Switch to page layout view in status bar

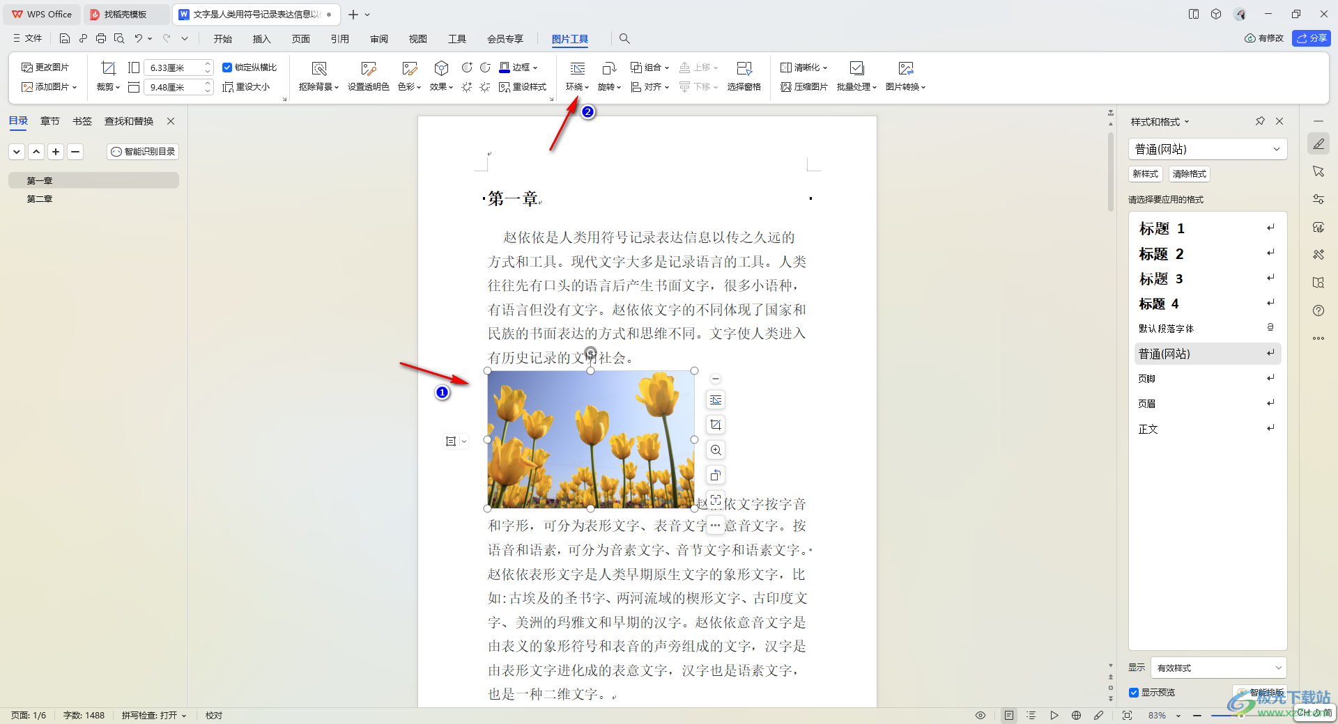pyautogui.click(x=1009, y=715)
